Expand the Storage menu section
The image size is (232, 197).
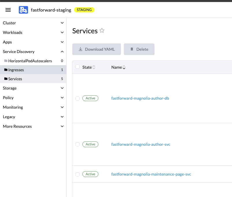tap(62, 88)
